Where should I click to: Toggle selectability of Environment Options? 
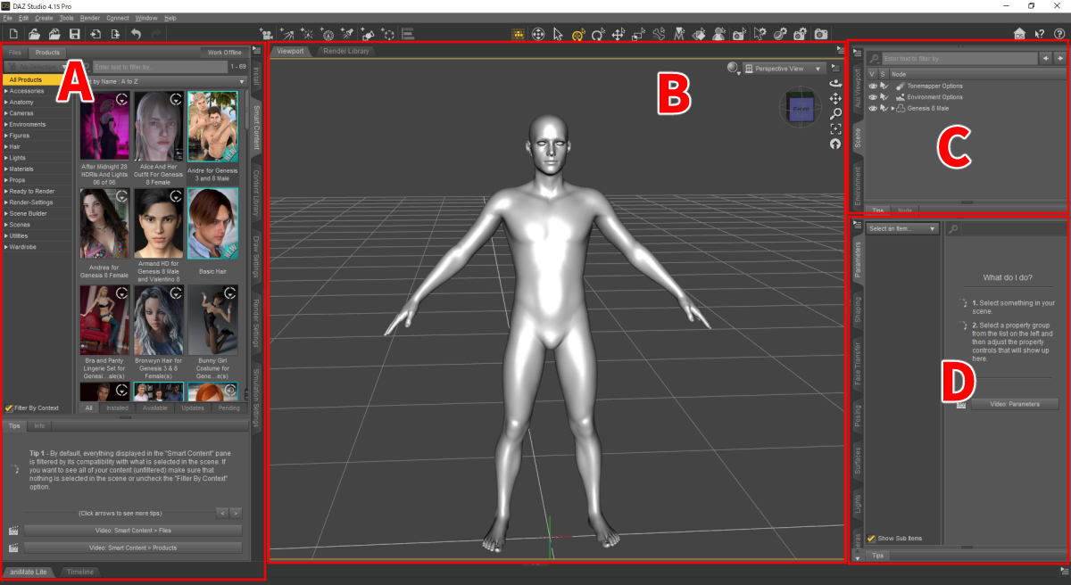(884, 96)
